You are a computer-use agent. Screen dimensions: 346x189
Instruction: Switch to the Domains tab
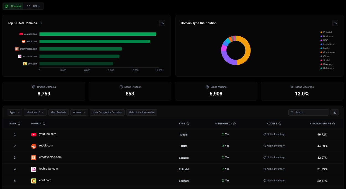click(x=13, y=6)
